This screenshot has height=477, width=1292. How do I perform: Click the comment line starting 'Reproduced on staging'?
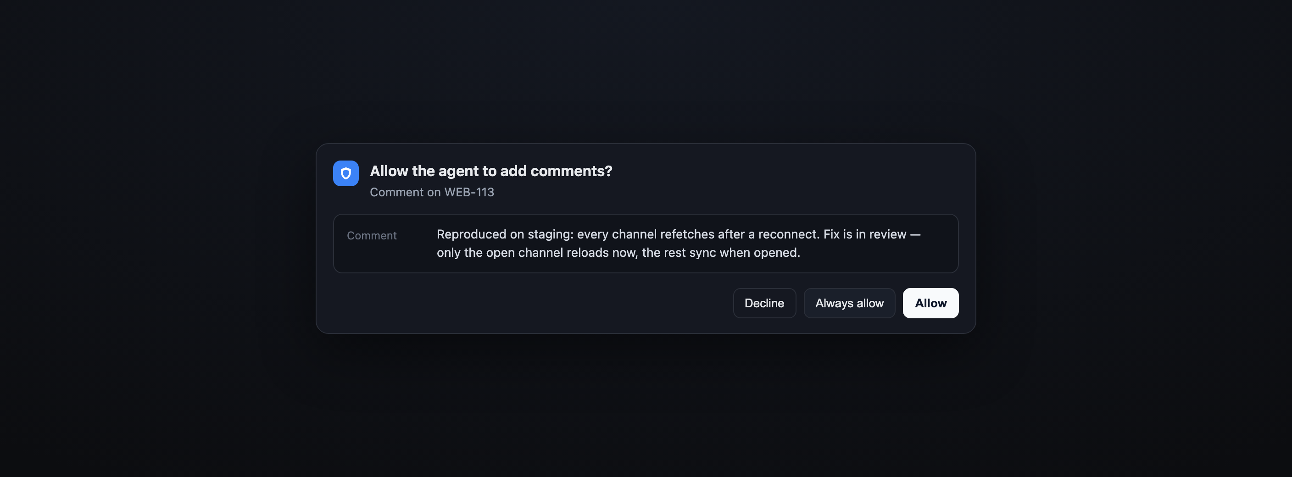pos(678,234)
